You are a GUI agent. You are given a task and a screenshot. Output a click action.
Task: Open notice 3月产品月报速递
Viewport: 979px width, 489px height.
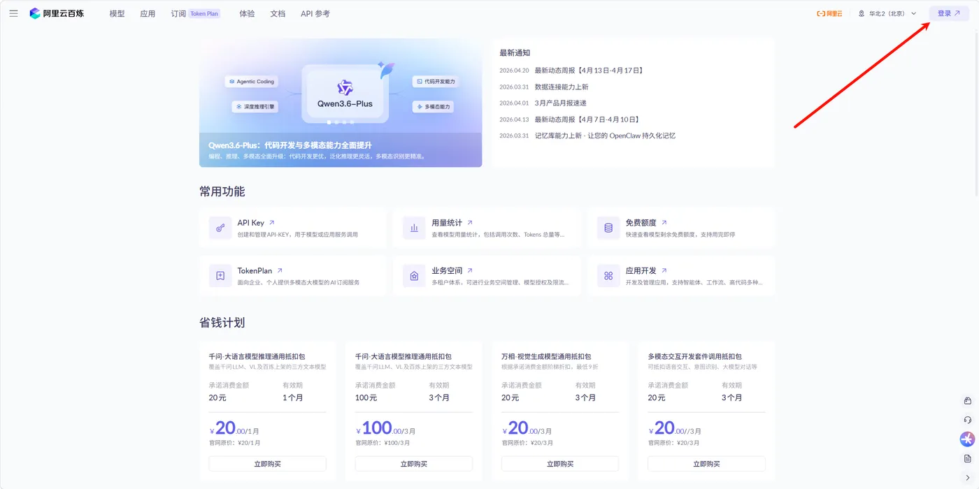tap(561, 103)
